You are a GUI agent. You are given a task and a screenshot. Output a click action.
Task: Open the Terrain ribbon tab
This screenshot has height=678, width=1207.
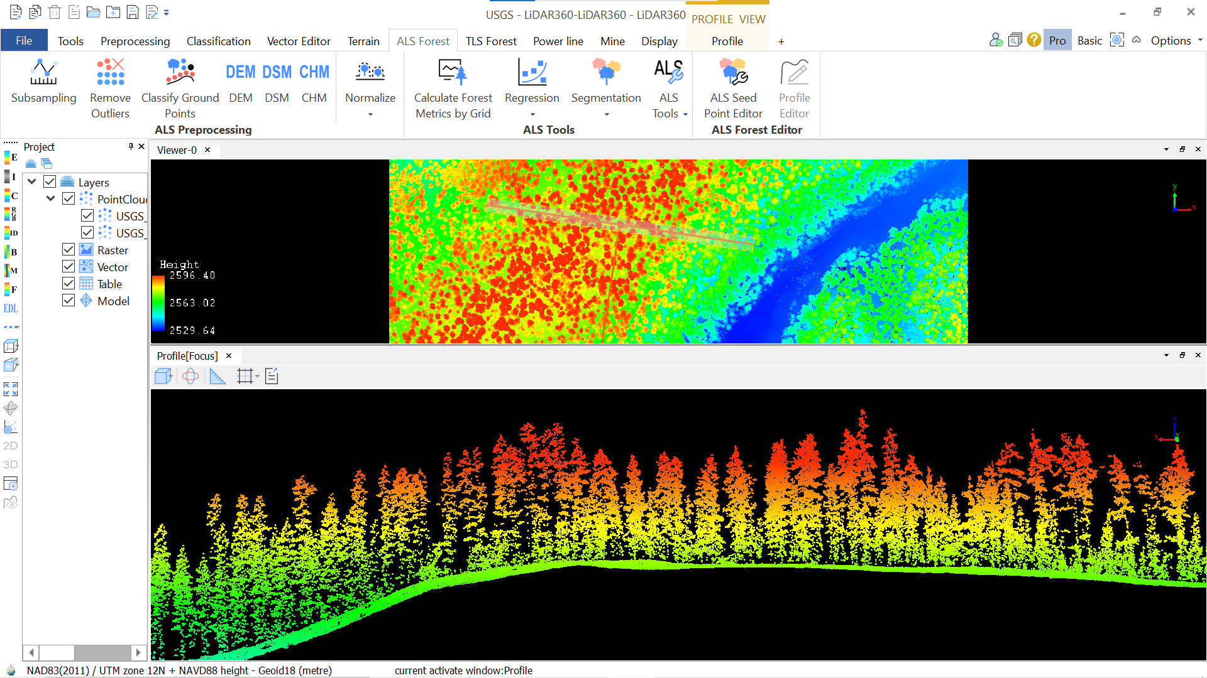(x=363, y=41)
